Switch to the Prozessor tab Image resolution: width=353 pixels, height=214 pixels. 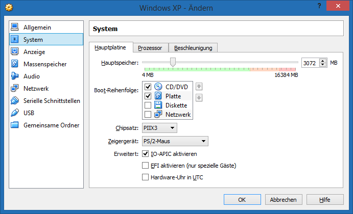pos(150,48)
